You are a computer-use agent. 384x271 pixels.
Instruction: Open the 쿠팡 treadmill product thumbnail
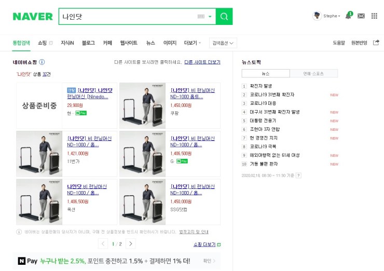tap(142, 105)
